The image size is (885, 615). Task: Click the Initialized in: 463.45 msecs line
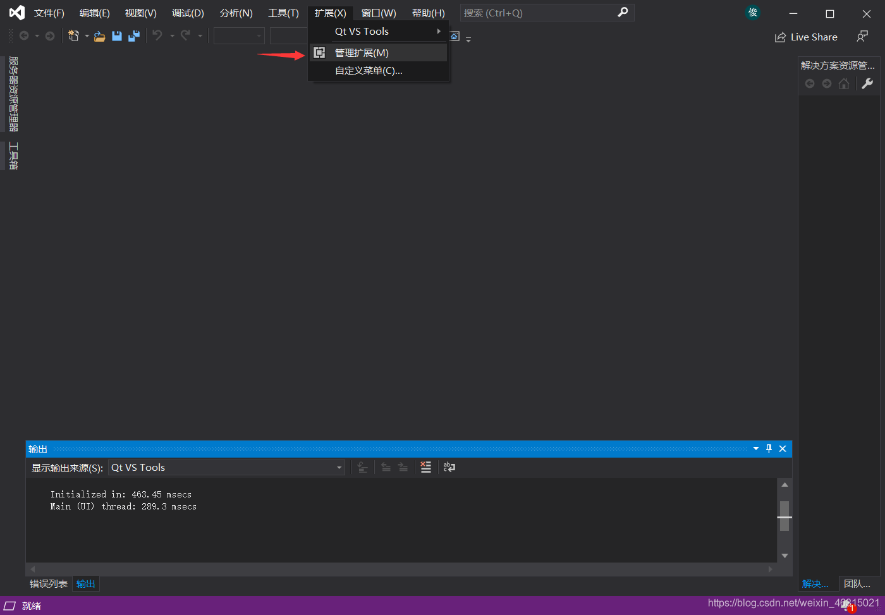pos(121,494)
